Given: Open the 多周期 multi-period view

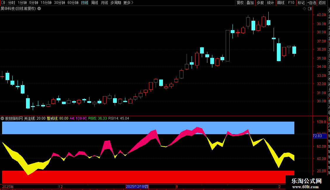Looking at the screenshot, I should [x=116, y=3].
